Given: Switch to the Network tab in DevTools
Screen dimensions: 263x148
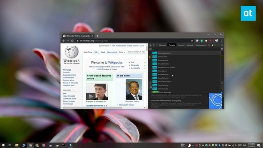Looking at the screenshot, I should point(190,45).
